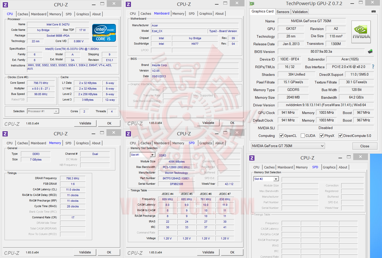Click the serial number 'DF9B230B'
The width and height of the screenshot is (382, 258).
coord(176,184)
